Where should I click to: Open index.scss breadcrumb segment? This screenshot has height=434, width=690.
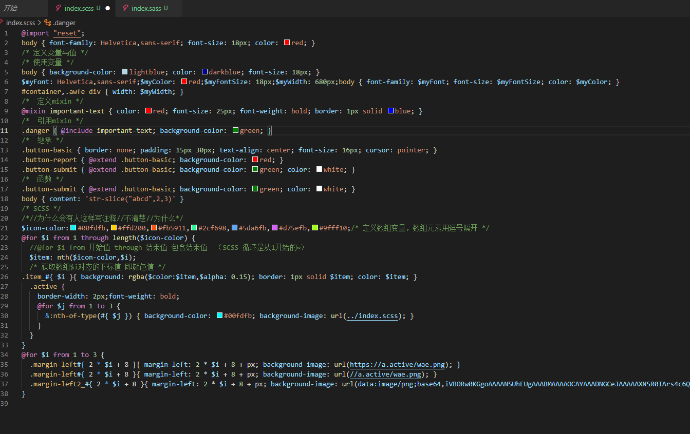pyautogui.click(x=20, y=23)
